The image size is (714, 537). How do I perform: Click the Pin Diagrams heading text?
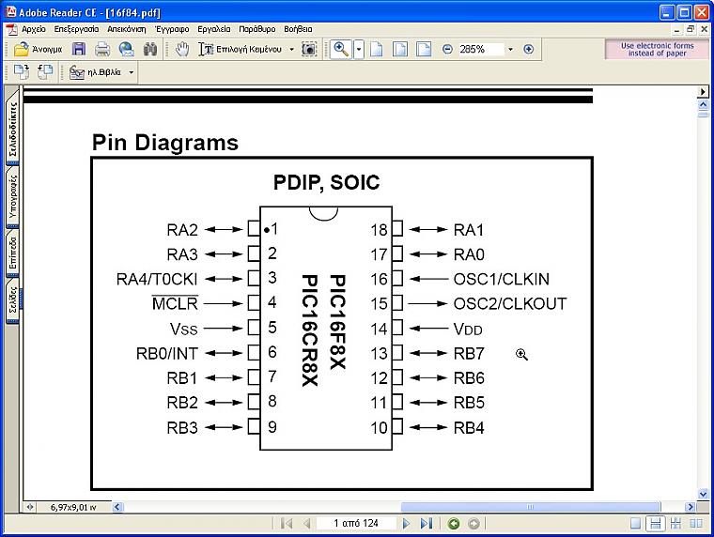point(165,143)
